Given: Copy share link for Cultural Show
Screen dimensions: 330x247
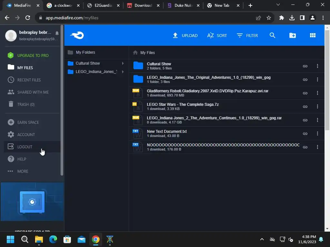Looking at the screenshot, I should 305,66.
